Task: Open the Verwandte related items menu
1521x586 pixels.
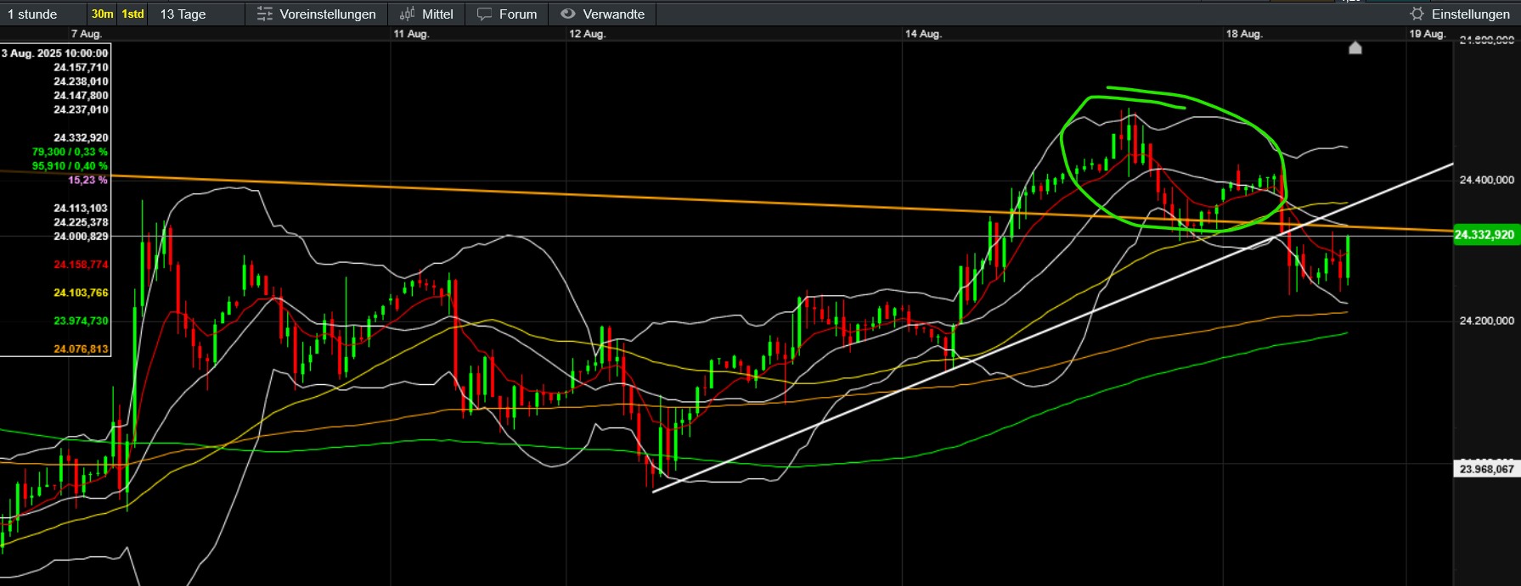Action: tap(613, 14)
